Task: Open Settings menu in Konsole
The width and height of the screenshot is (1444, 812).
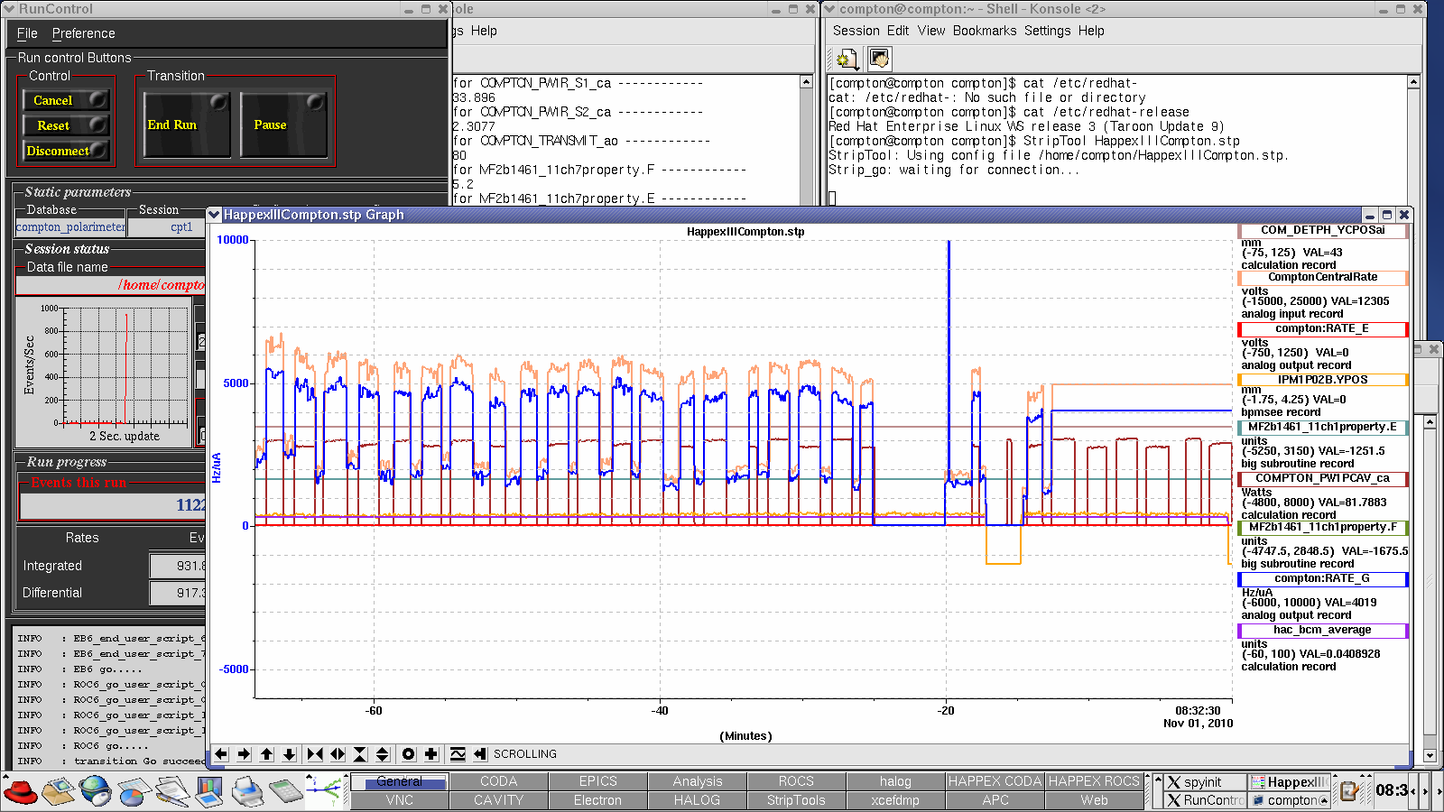Action: point(1047,31)
